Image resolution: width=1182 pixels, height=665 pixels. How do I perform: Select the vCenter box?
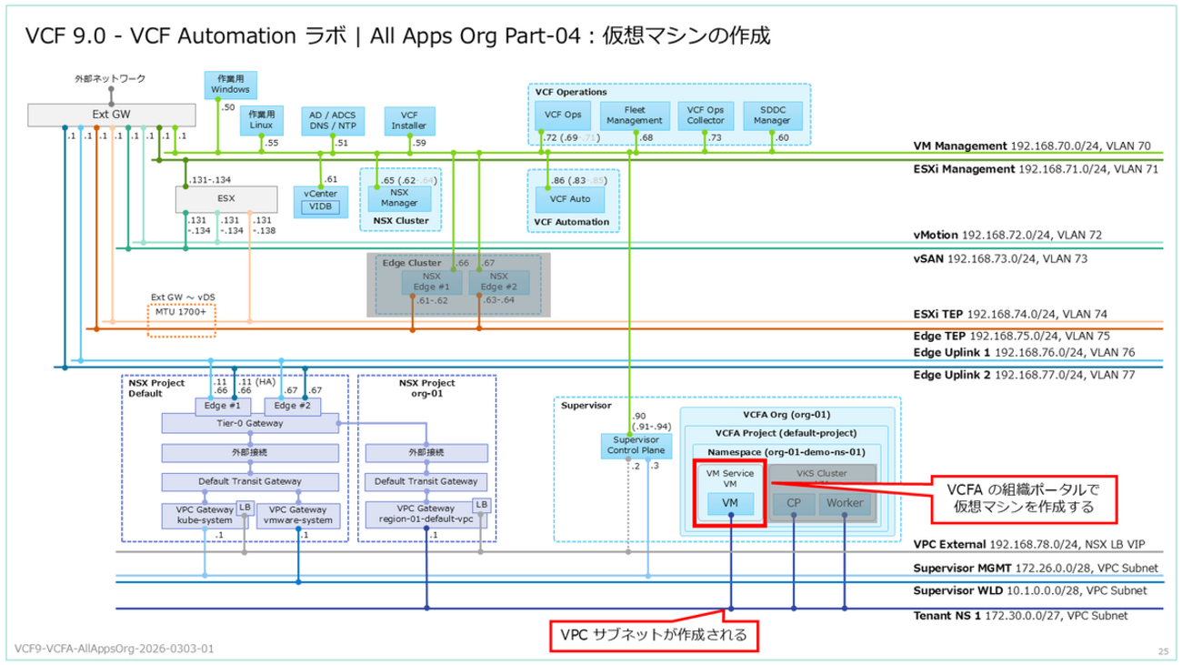(x=321, y=200)
